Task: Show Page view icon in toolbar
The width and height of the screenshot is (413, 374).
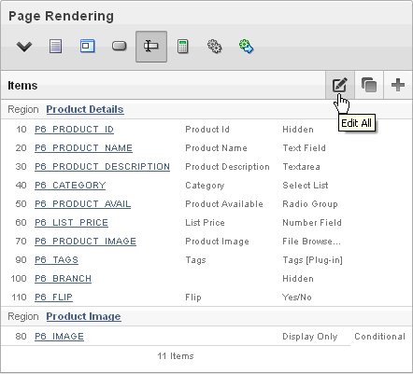Action: pos(56,47)
